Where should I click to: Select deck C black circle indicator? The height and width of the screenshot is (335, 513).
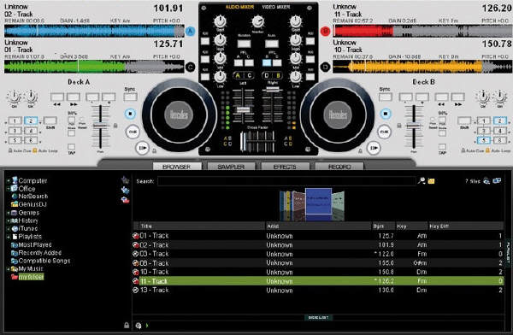pyautogui.click(x=190, y=67)
